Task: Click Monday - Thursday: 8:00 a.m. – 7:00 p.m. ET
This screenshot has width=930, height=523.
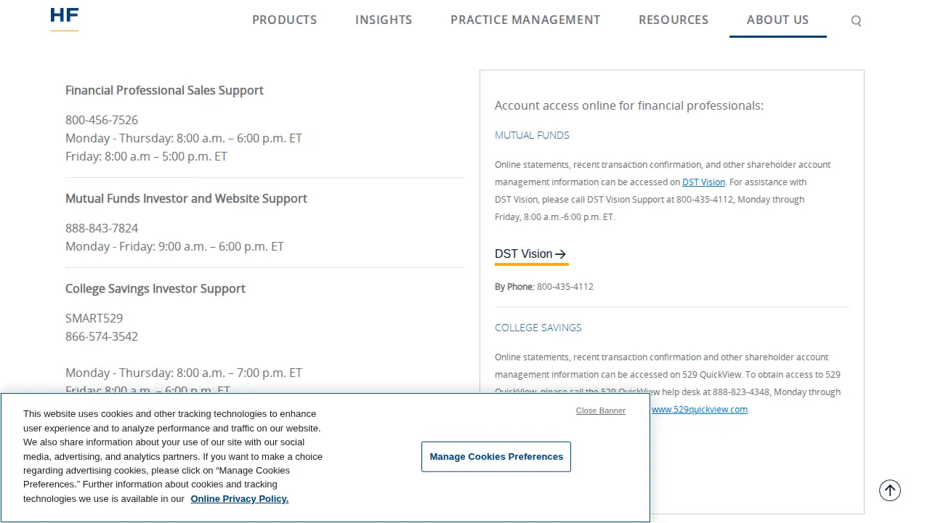Action: click(x=184, y=373)
